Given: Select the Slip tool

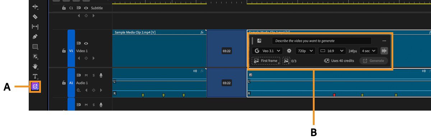Looking at the screenshot, I should click(35, 27).
